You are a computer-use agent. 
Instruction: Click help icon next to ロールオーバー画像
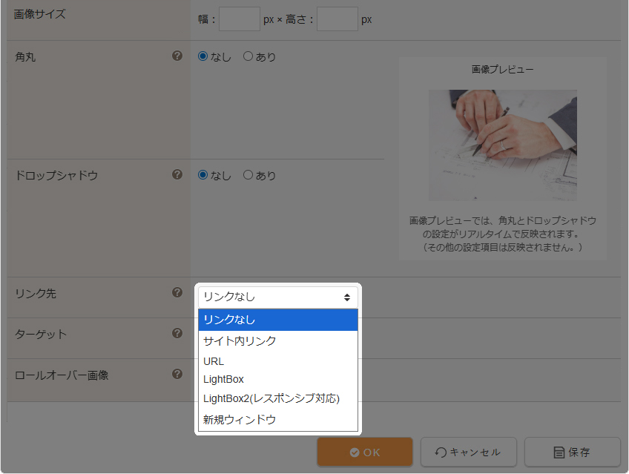[177, 374]
